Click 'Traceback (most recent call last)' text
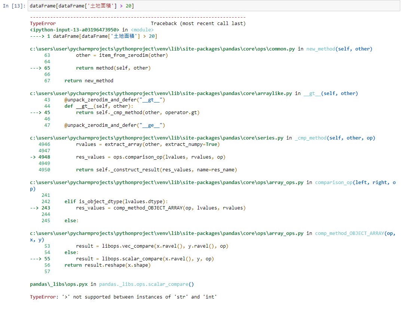This screenshot has width=401, height=309. pyautogui.click(x=198, y=24)
